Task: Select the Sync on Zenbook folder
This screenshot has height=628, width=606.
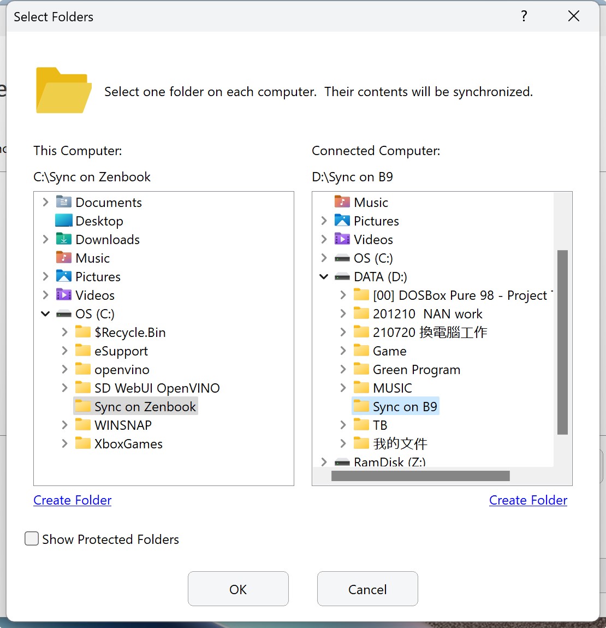Action: [145, 407]
